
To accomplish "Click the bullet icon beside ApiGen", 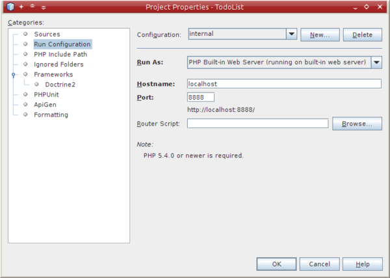I will (x=26, y=105).
